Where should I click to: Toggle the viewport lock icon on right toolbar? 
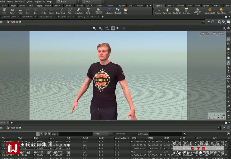228,48
